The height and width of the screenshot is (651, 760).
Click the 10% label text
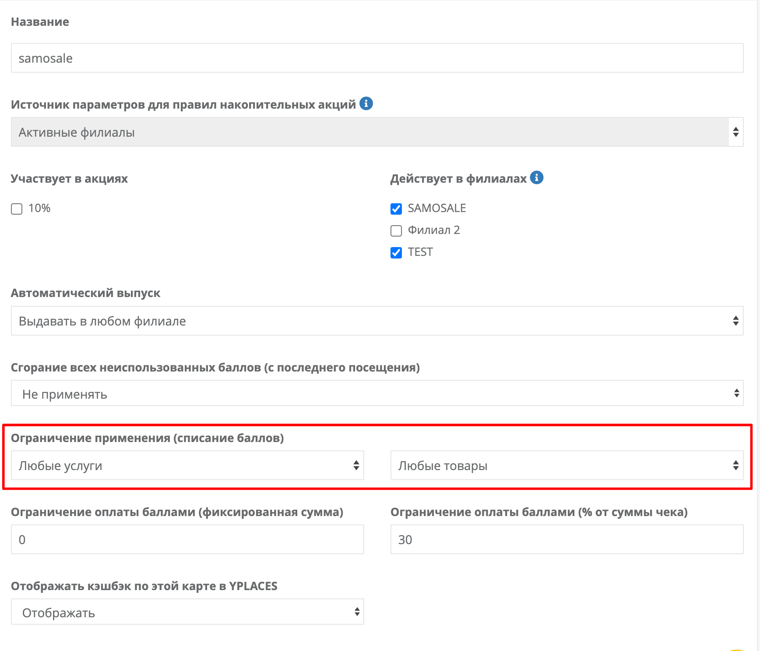point(39,208)
